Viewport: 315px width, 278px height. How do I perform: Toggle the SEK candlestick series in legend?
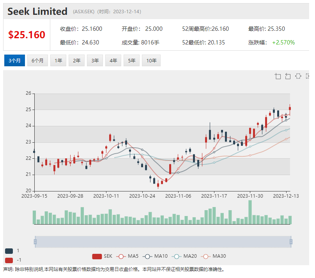(x=102, y=256)
